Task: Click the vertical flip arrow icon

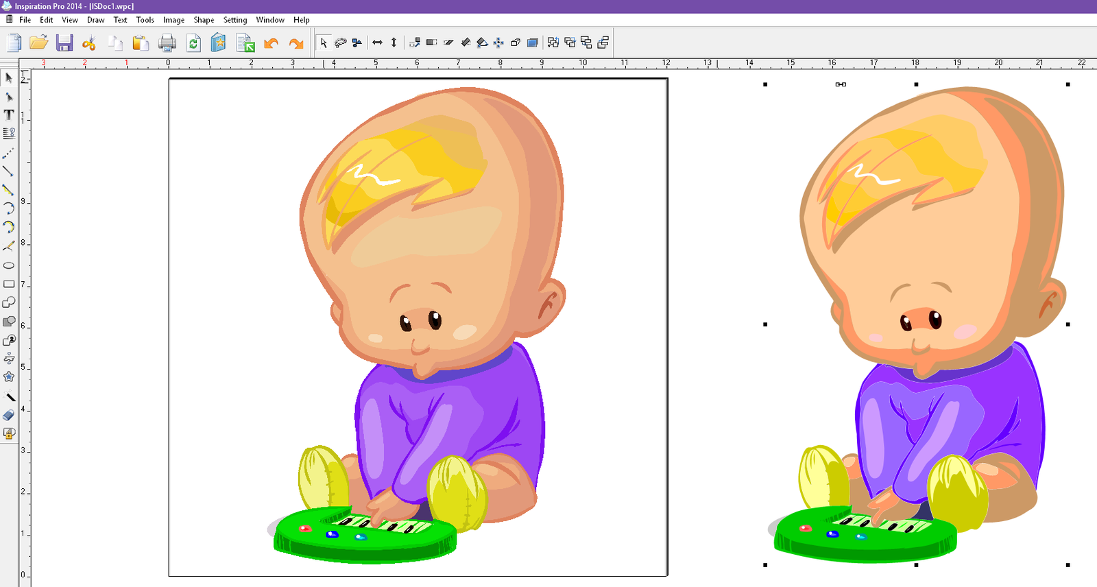Action: coord(394,43)
